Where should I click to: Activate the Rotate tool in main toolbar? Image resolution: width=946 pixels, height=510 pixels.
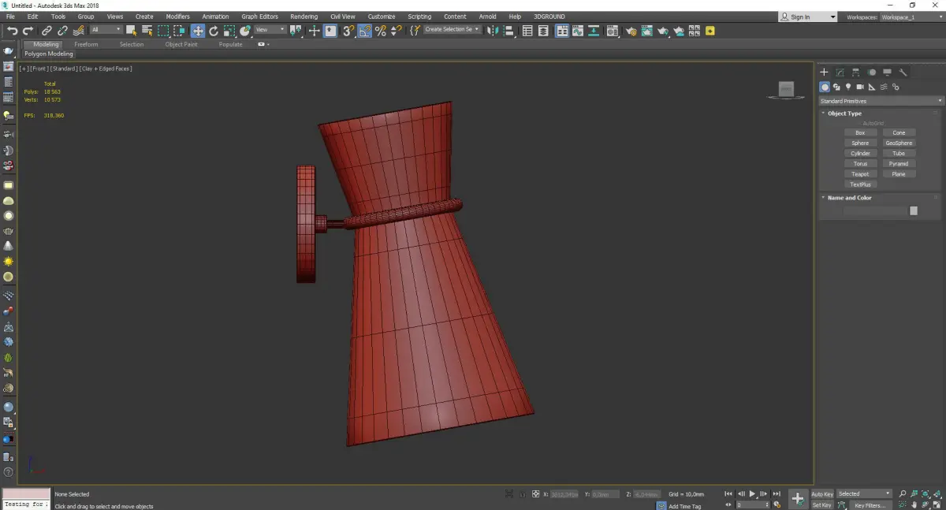(x=214, y=31)
